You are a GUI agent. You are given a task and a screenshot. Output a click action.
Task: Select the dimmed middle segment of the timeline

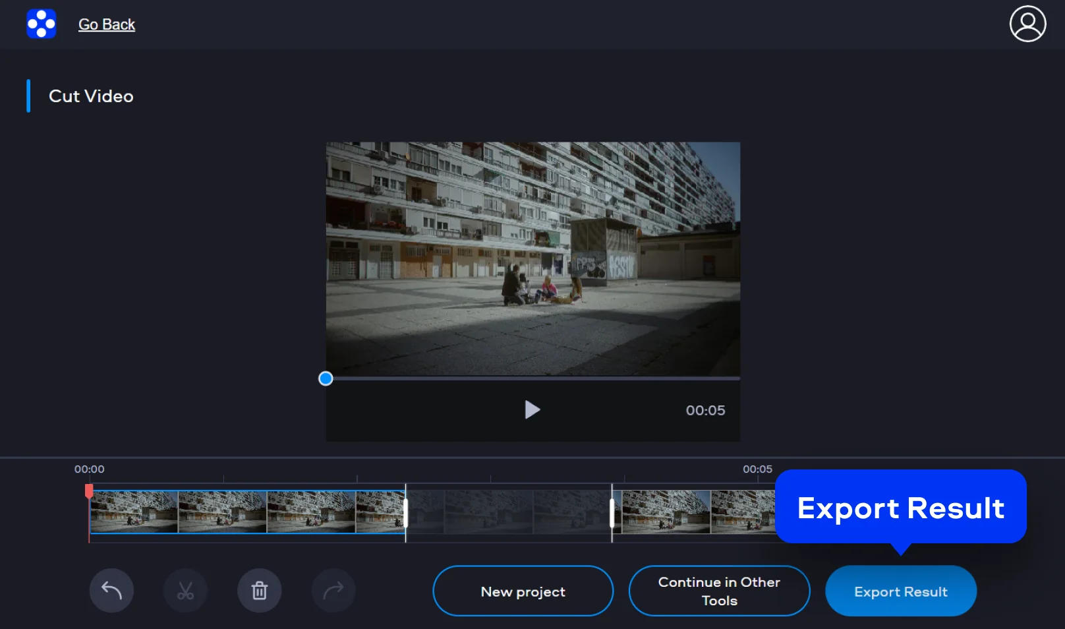(509, 512)
